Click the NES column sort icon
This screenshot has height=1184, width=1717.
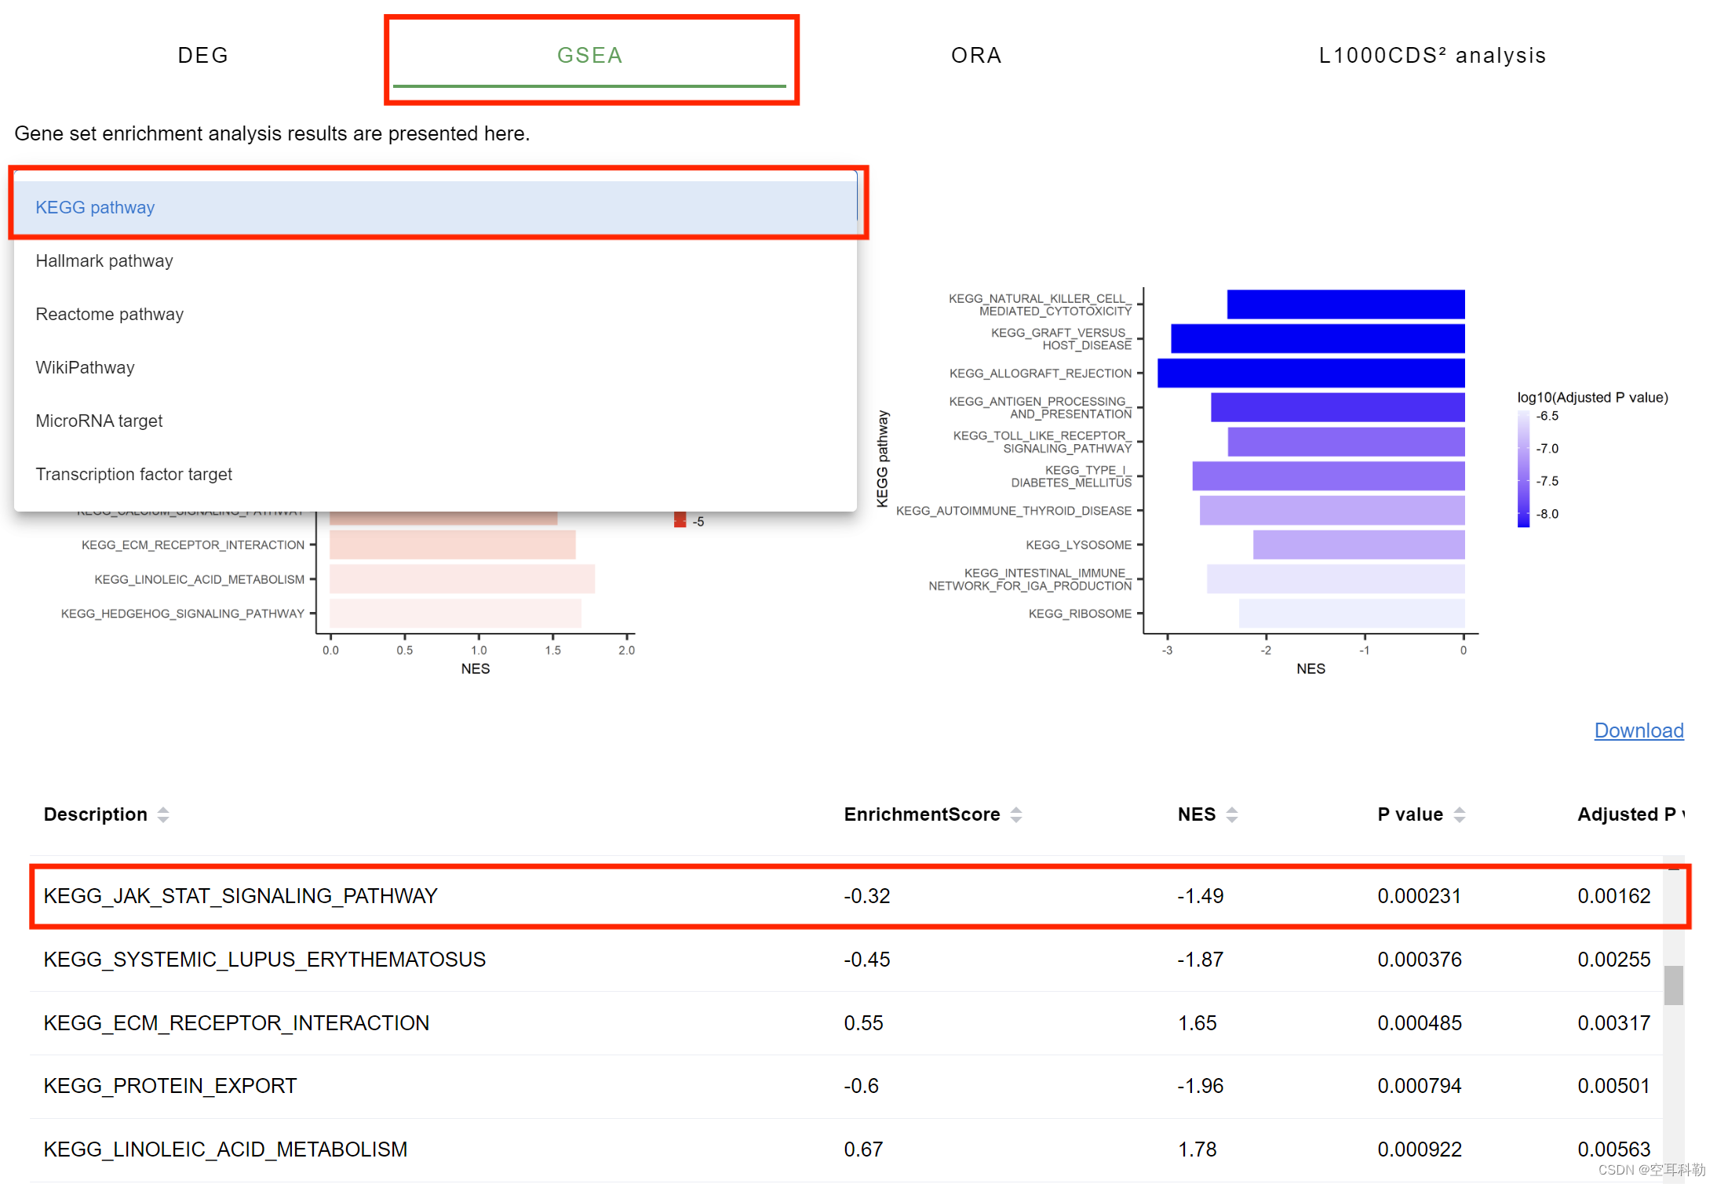(1231, 814)
